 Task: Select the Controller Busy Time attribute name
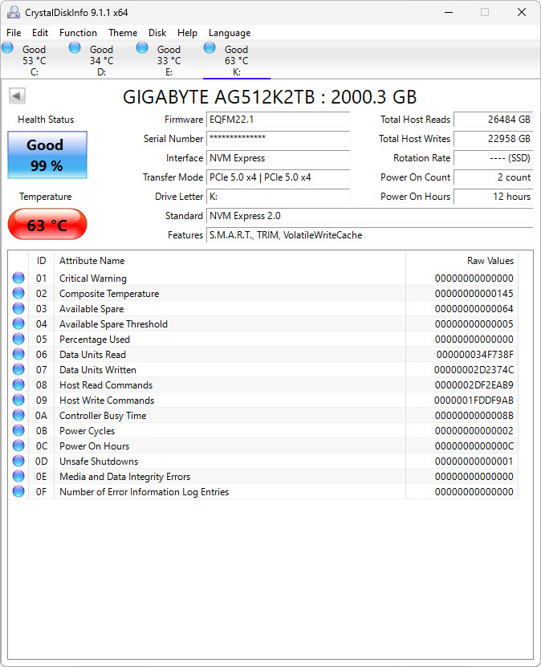[x=103, y=416]
